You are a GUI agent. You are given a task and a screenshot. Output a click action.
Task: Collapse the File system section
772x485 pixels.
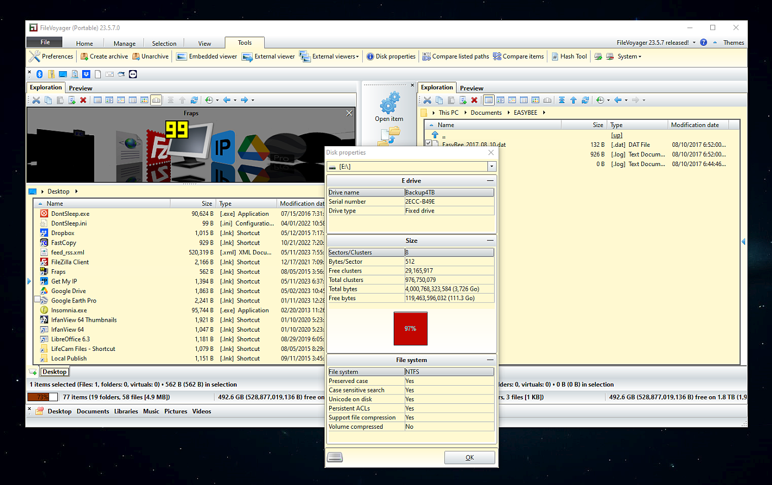(x=490, y=360)
